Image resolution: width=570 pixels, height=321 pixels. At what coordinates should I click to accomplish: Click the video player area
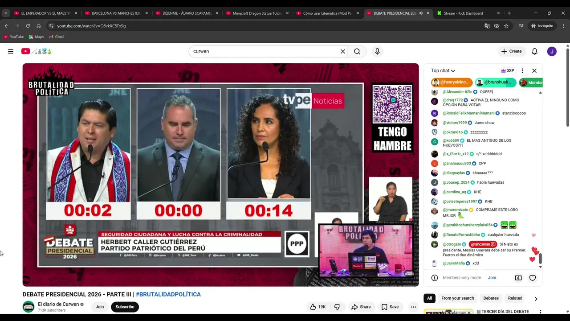coord(220,174)
